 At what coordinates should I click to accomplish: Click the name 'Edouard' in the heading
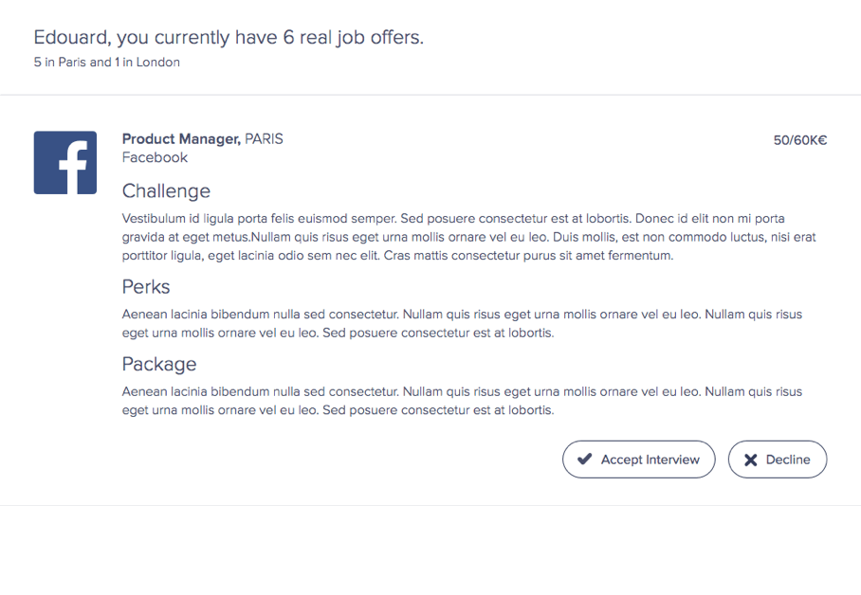(72, 37)
